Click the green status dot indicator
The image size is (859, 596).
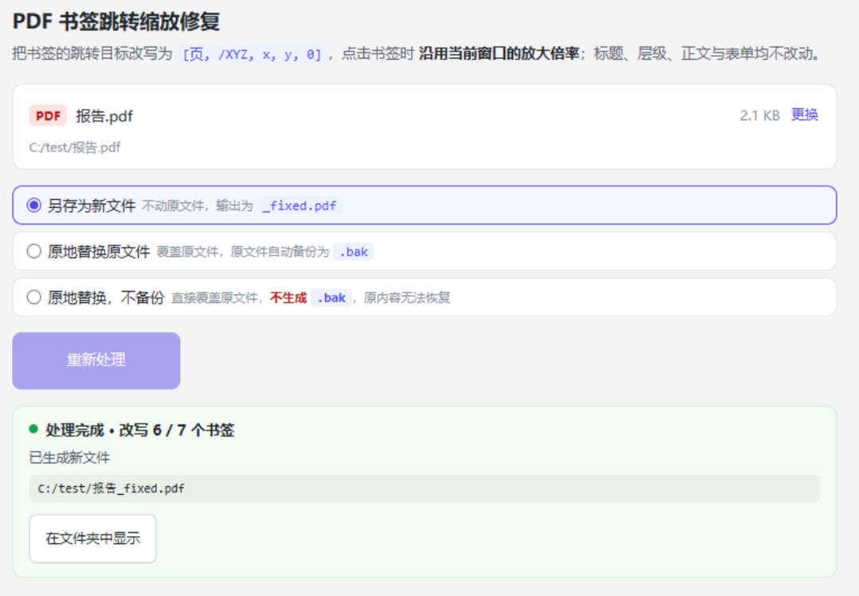tap(33, 429)
